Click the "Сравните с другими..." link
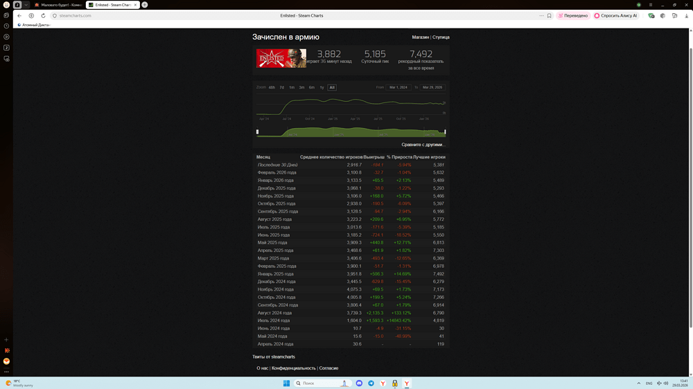Image resolution: width=693 pixels, height=389 pixels. [x=423, y=145]
